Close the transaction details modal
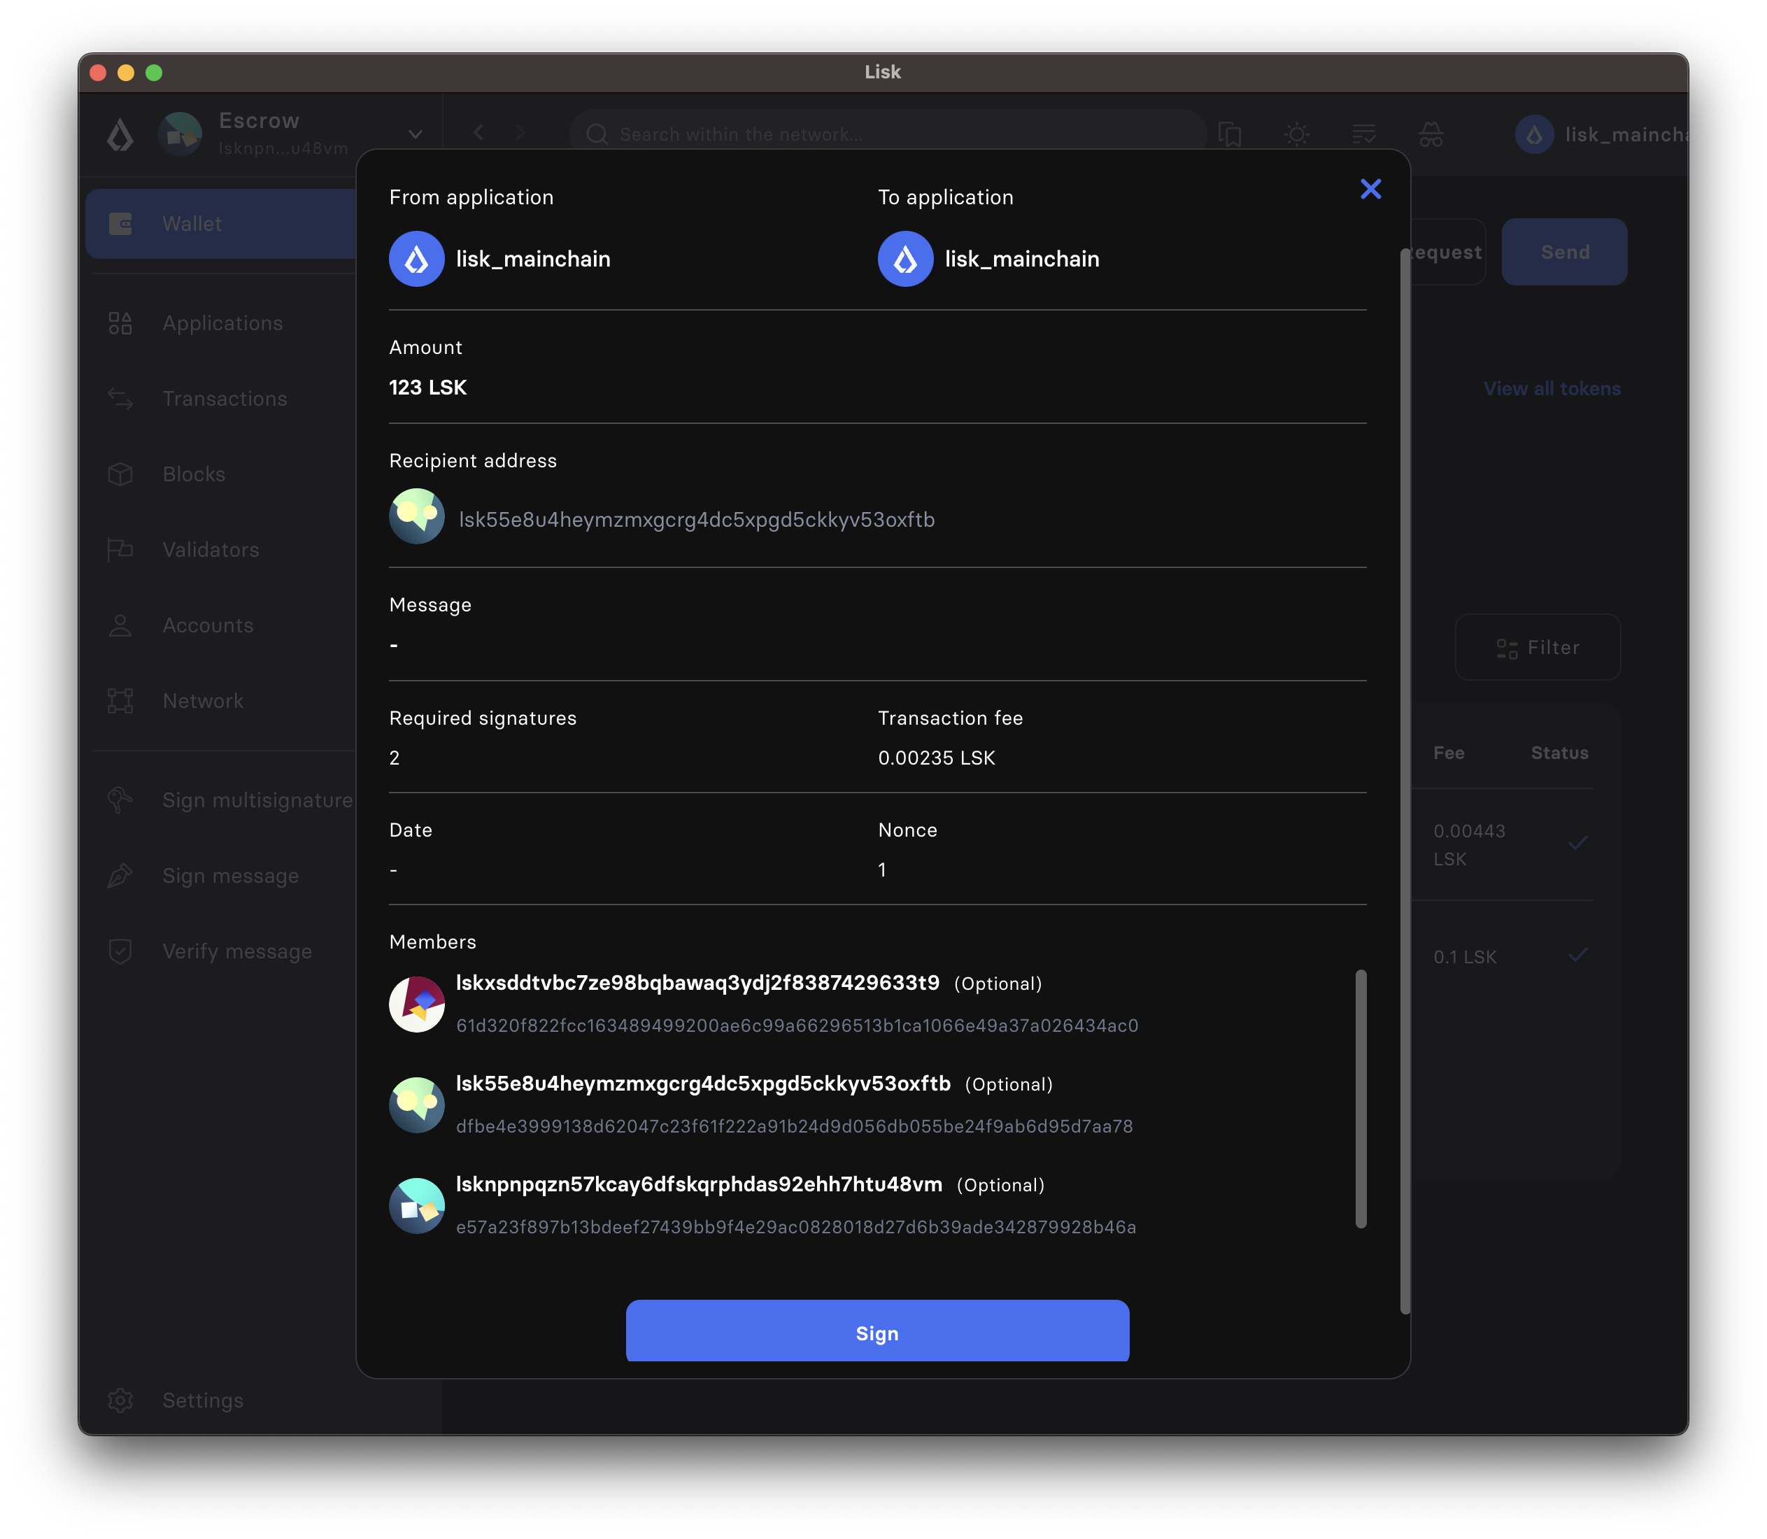The image size is (1767, 1539). (1370, 189)
